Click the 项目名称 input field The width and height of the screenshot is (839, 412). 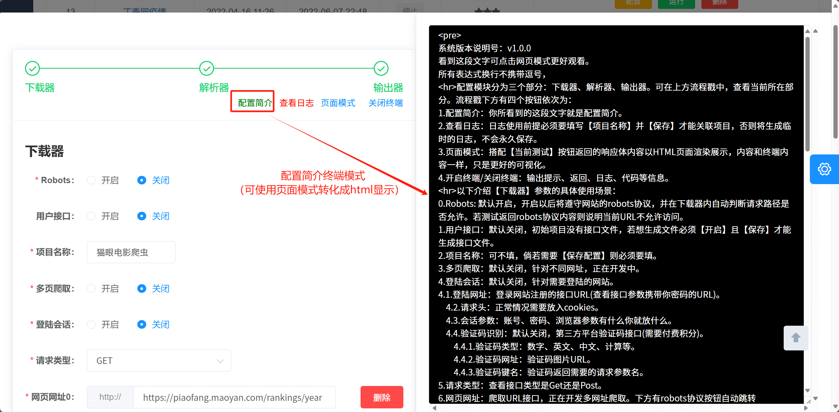point(131,252)
